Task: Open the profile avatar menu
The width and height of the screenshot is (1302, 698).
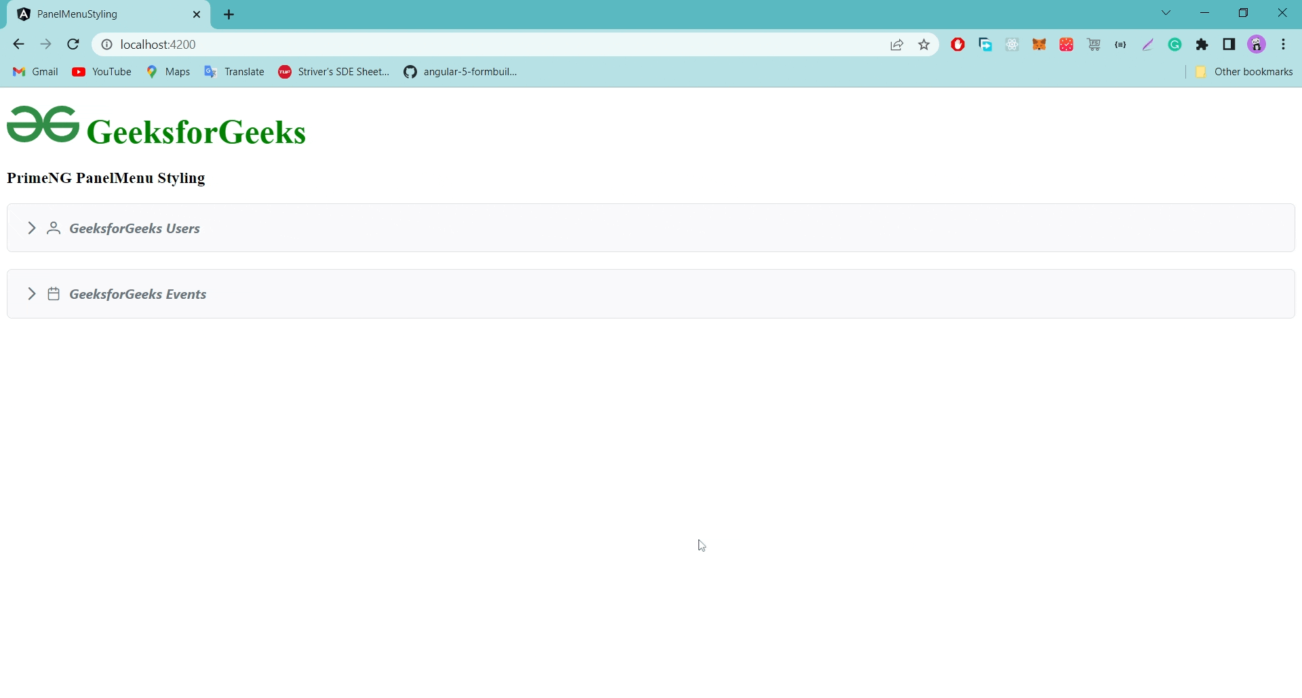Action: 1257,45
